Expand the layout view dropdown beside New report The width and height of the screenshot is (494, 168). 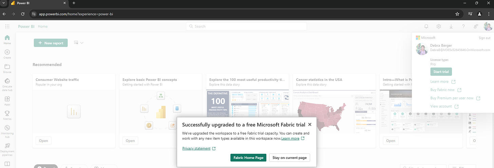(78, 43)
